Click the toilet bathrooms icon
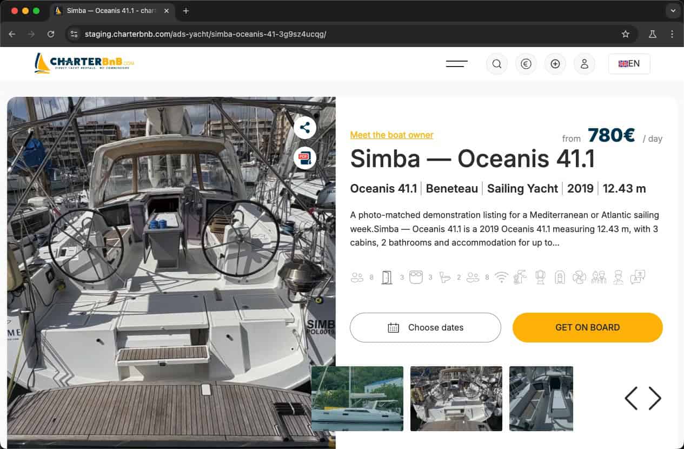 [x=445, y=278]
